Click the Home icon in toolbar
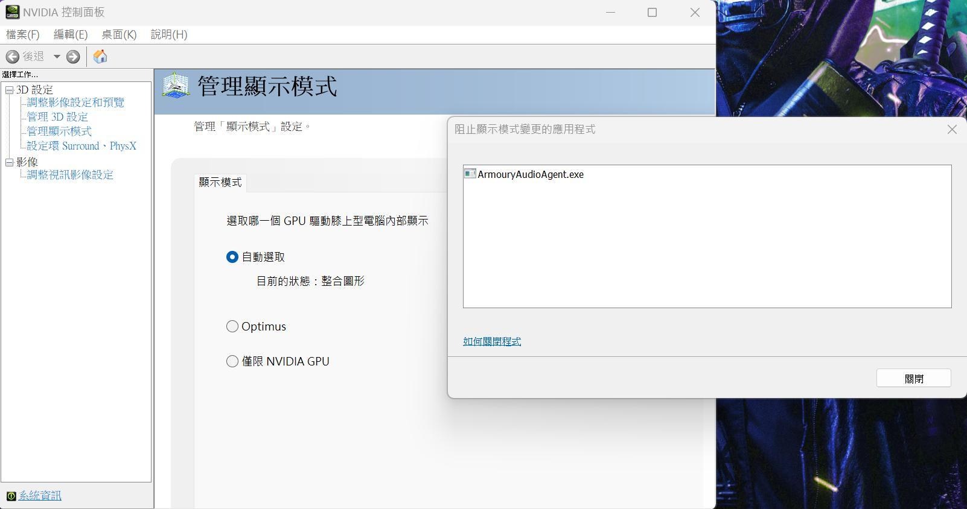 [x=100, y=57]
